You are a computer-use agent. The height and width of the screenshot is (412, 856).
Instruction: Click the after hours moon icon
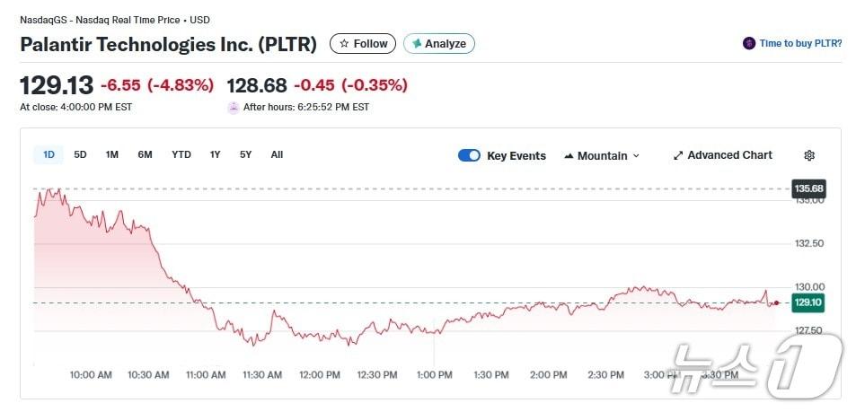pos(234,107)
